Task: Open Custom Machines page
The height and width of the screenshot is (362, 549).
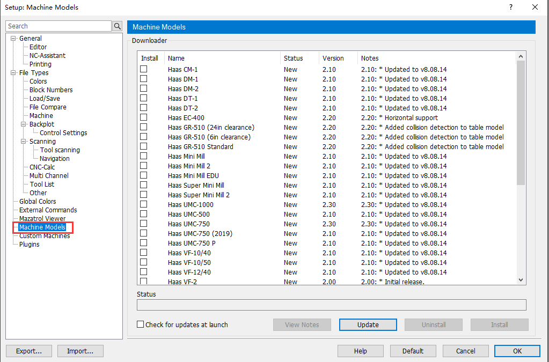Action: (x=45, y=236)
